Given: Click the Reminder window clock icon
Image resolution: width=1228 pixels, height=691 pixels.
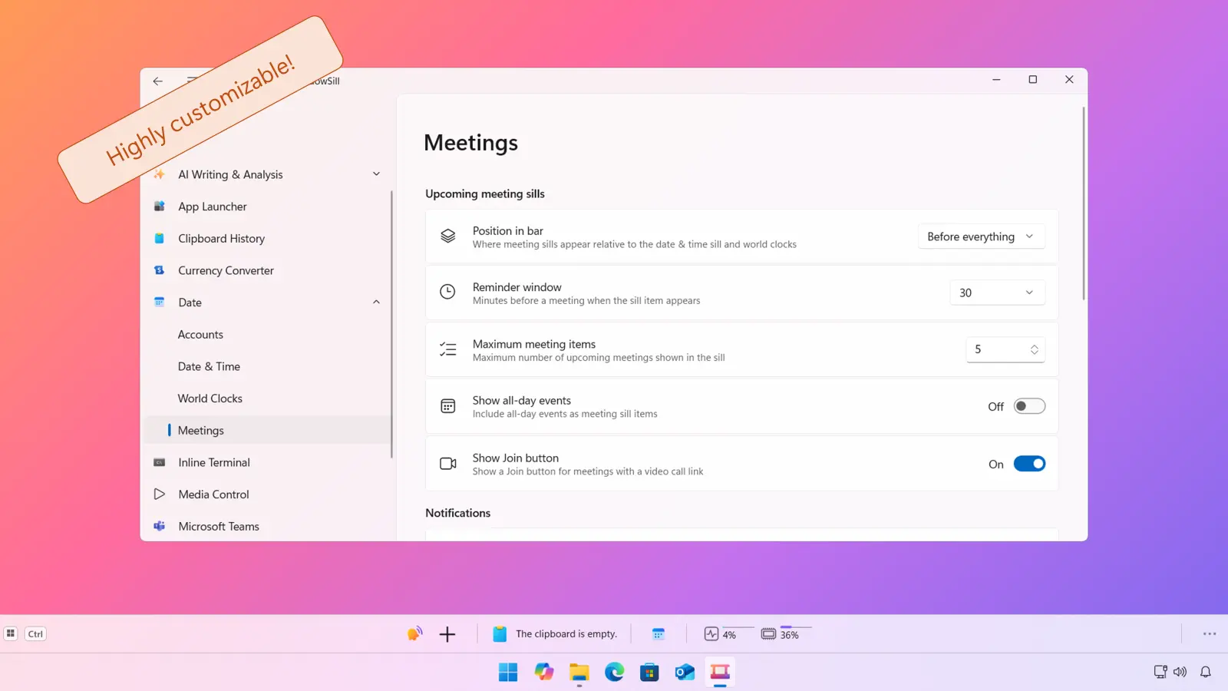Looking at the screenshot, I should [448, 293].
